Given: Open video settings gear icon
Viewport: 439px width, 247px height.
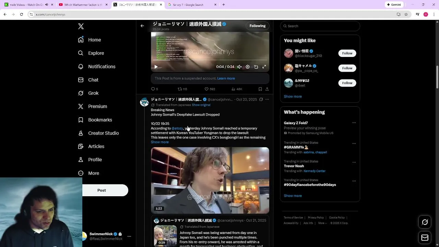Looking at the screenshot, I should 248,67.
